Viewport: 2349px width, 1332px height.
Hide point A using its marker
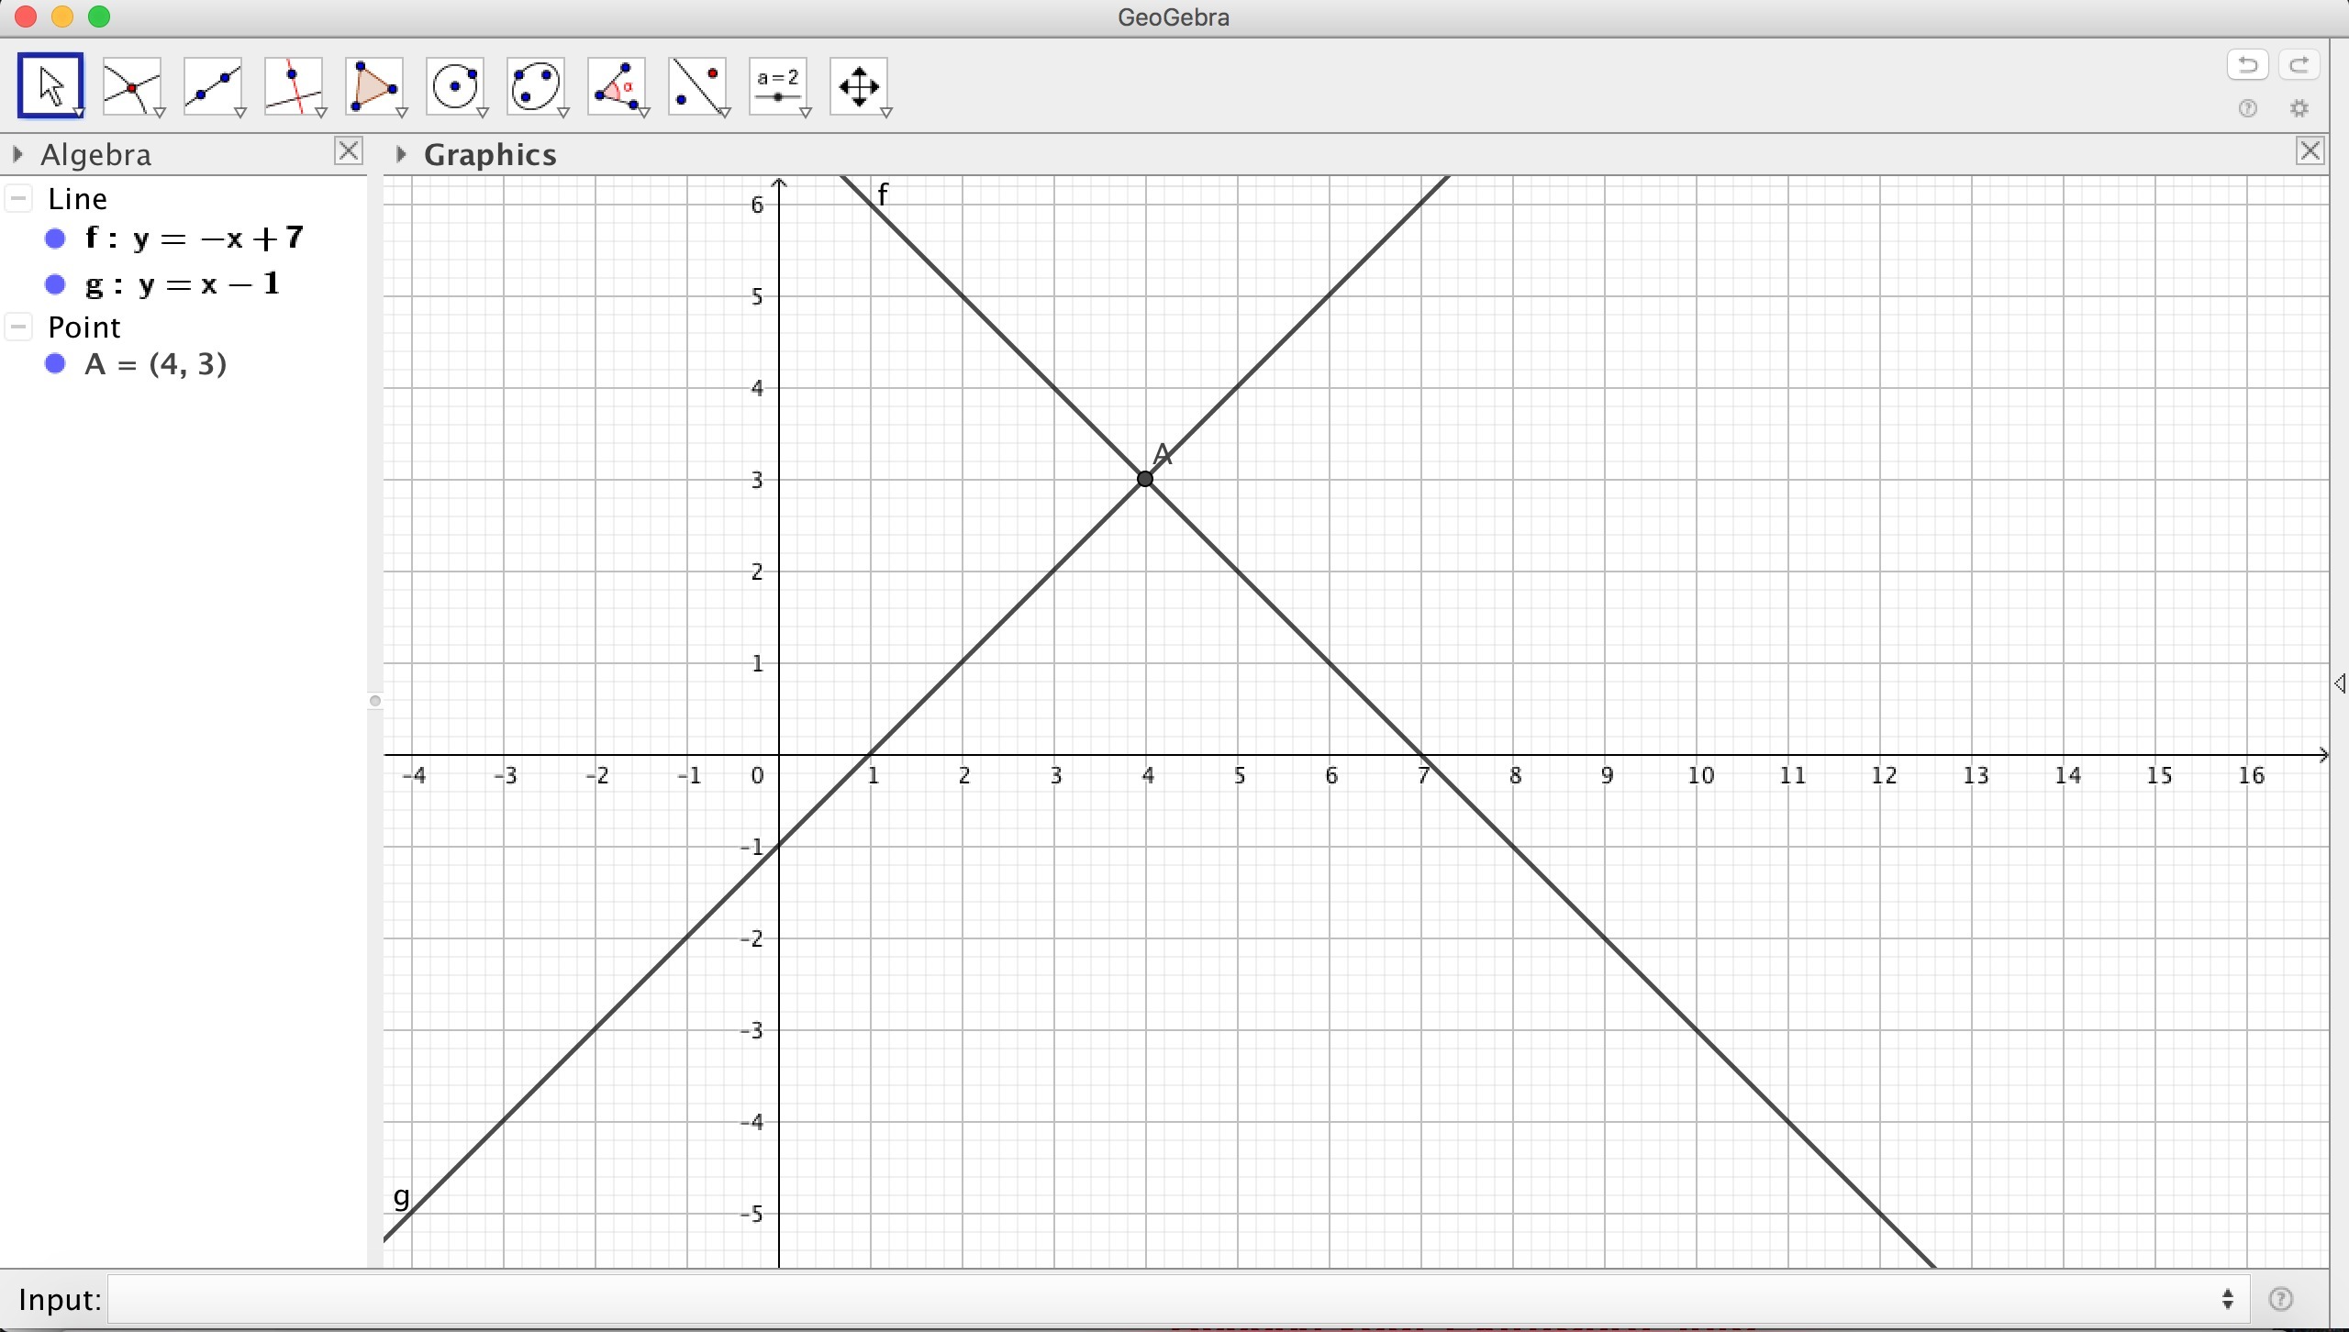[x=55, y=364]
